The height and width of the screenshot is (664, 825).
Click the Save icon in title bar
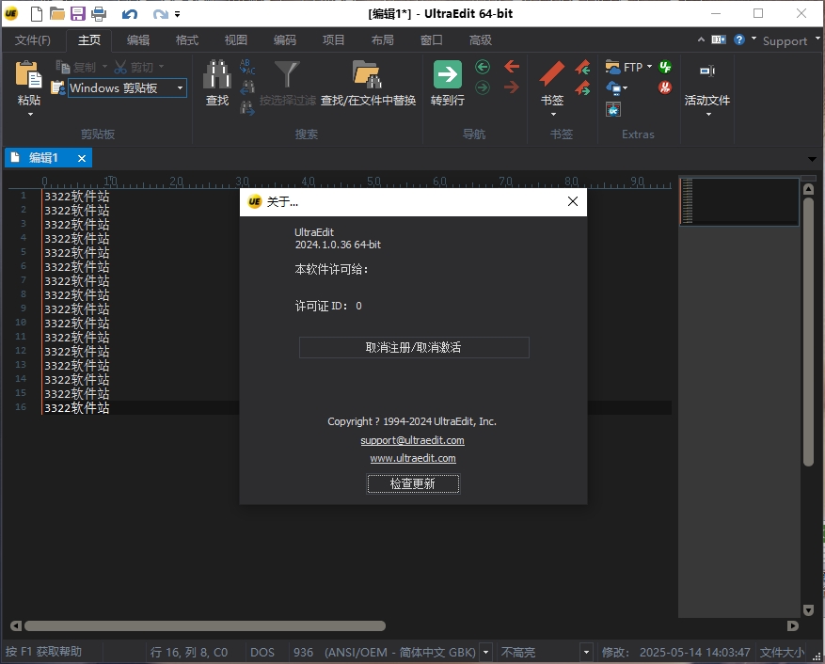[78, 14]
